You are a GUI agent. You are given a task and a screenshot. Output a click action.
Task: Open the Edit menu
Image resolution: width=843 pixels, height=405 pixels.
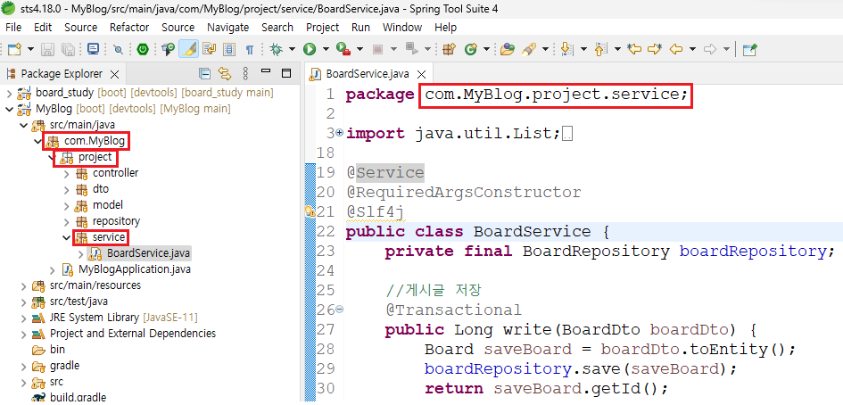[43, 28]
